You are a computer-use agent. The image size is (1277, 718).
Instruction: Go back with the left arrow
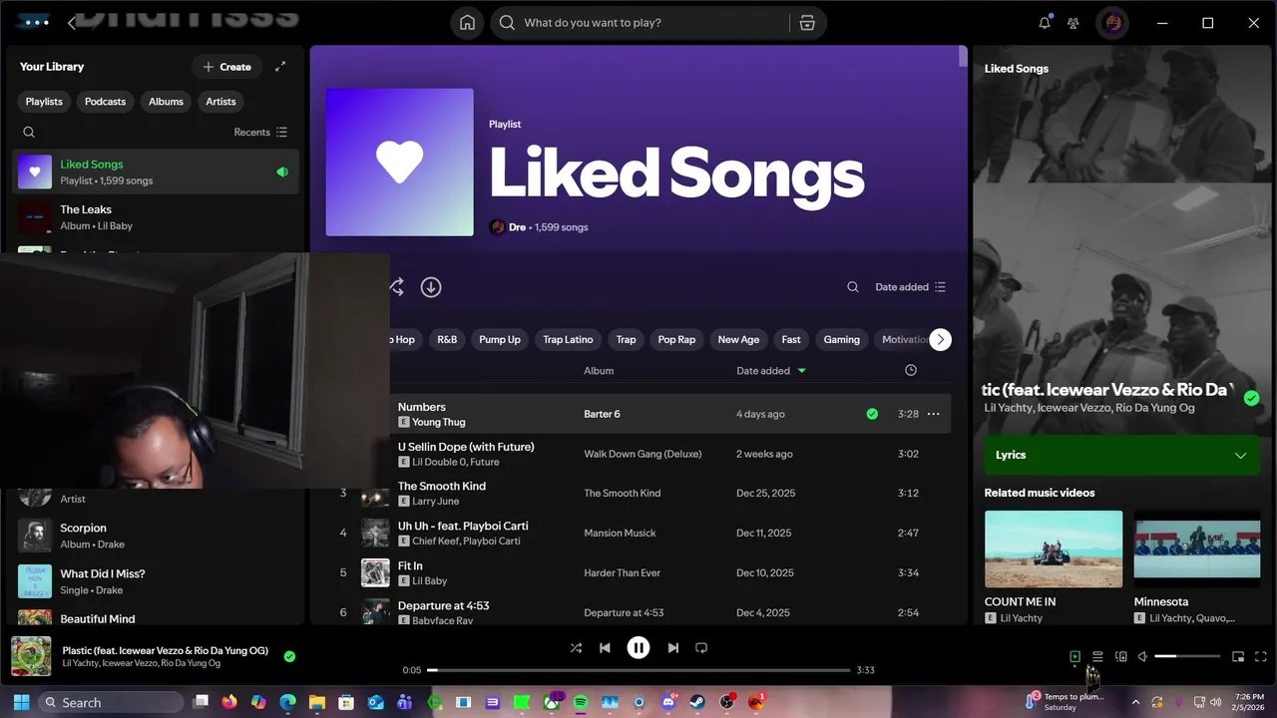(x=72, y=23)
